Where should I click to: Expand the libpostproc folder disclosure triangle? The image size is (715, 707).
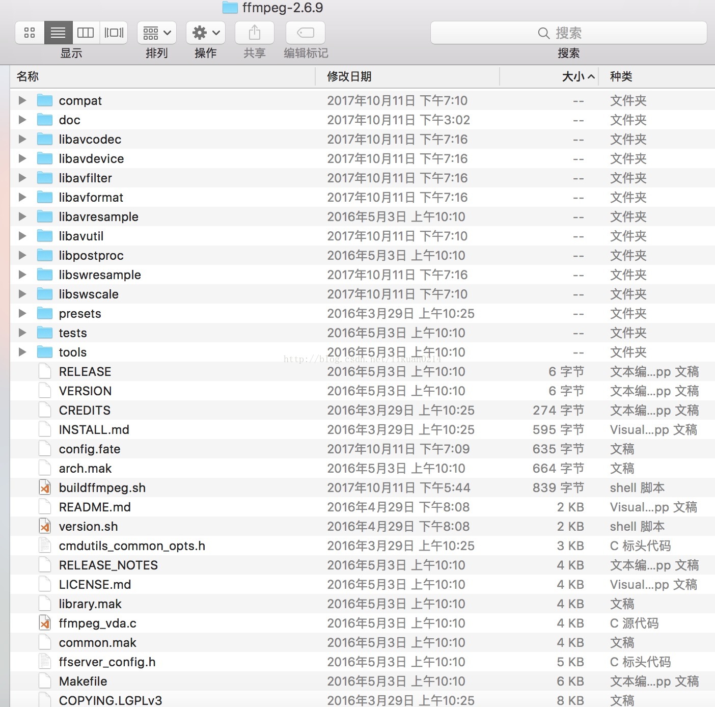click(22, 255)
